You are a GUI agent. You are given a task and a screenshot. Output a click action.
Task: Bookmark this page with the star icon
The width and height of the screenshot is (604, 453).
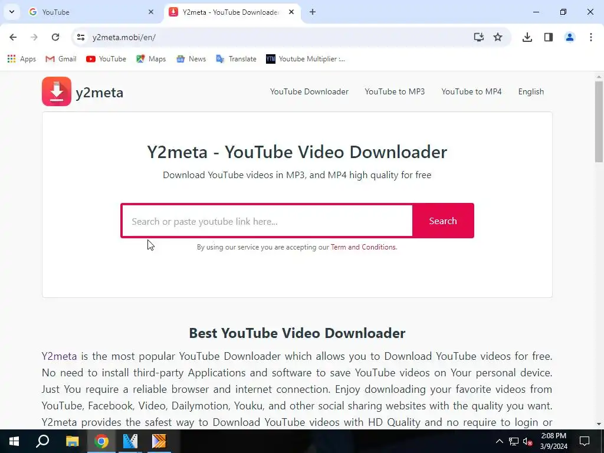pos(498,37)
